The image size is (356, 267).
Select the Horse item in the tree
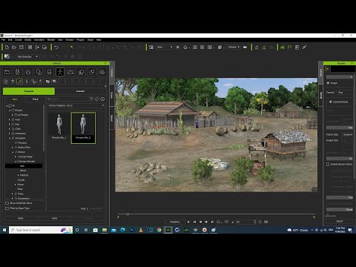[x=20, y=185]
